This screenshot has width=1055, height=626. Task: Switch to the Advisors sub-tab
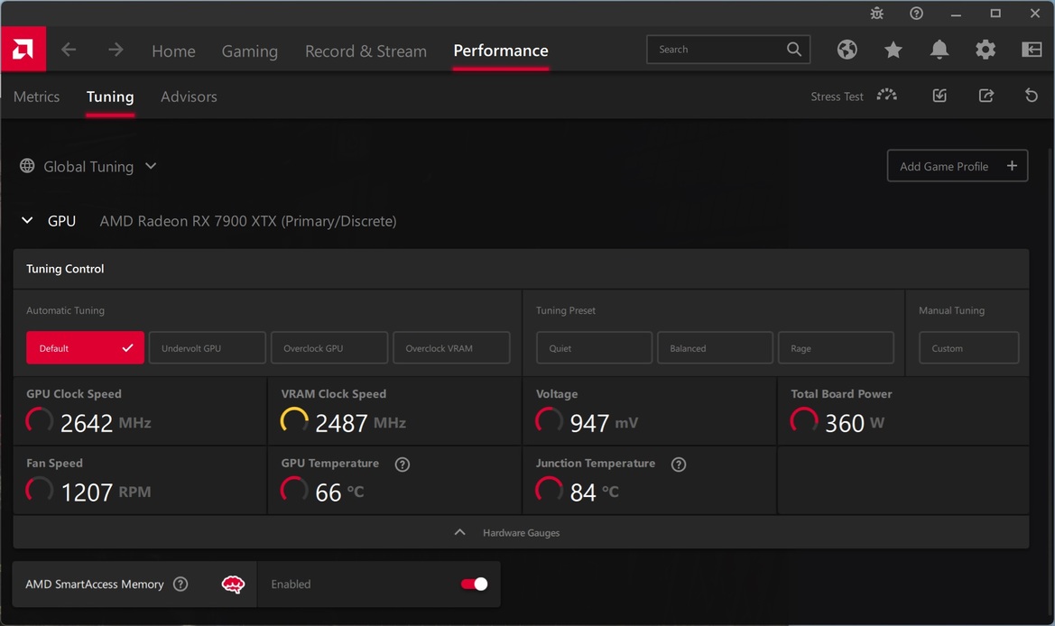coord(189,97)
